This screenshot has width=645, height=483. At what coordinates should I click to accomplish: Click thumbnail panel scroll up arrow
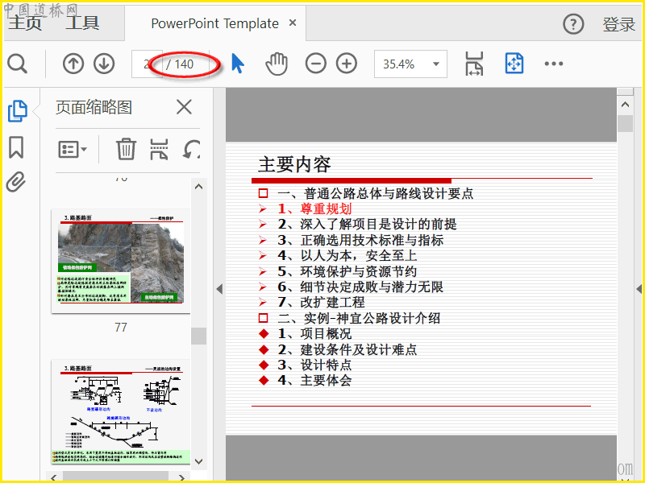coord(198,187)
